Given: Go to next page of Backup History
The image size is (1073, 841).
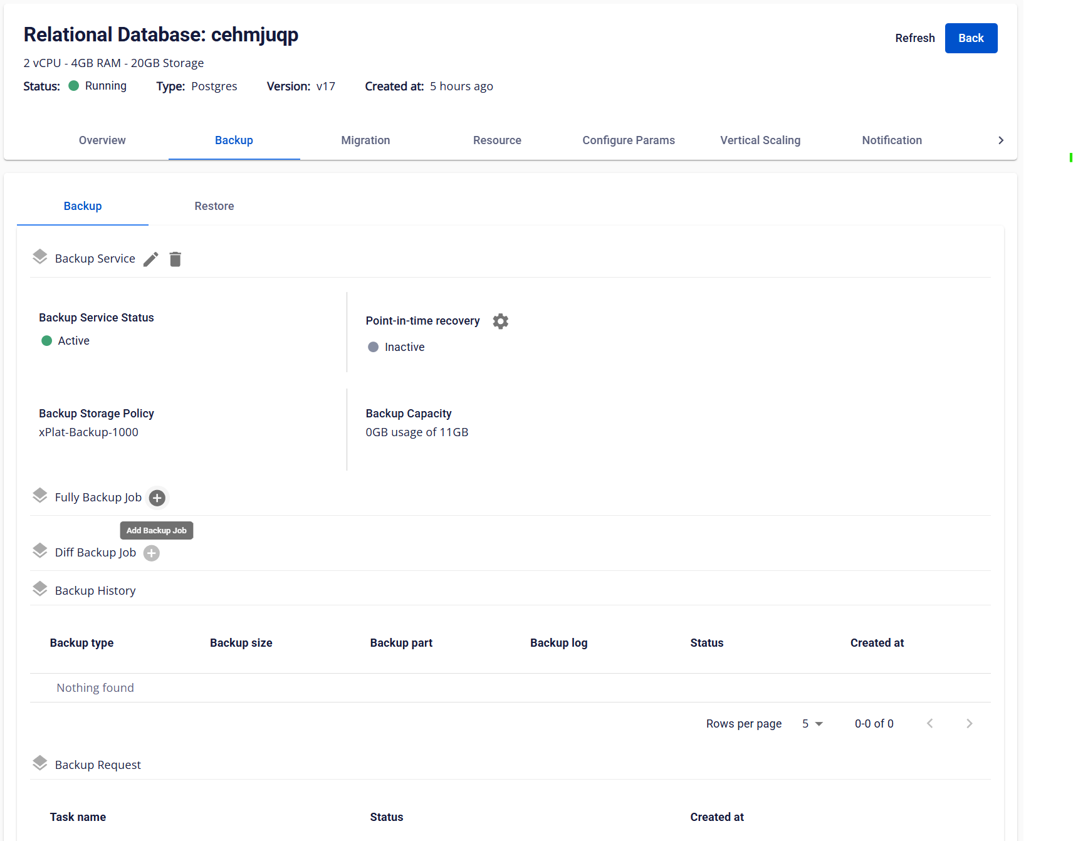Looking at the screenshot, I should tap(969, 724).
